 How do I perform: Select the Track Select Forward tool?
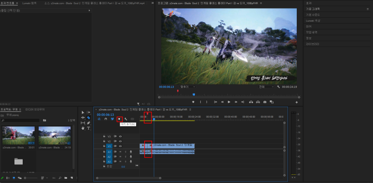pos(88,112)
